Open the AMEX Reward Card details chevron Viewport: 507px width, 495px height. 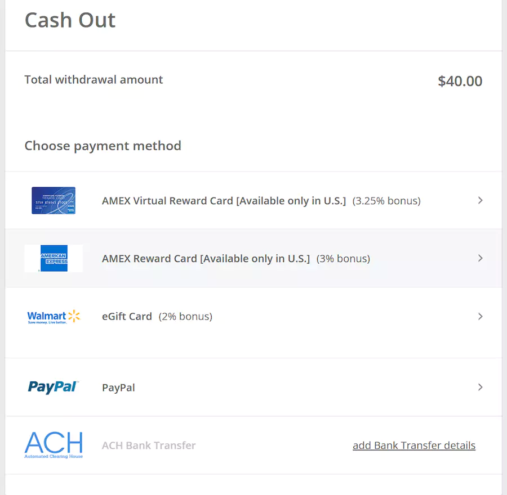pyautogui.click(x=481, y=258)
